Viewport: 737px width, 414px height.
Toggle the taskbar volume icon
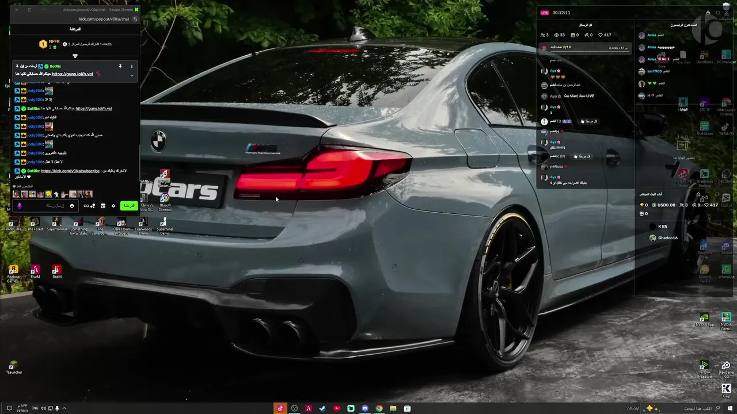click(x=43, y=408)
